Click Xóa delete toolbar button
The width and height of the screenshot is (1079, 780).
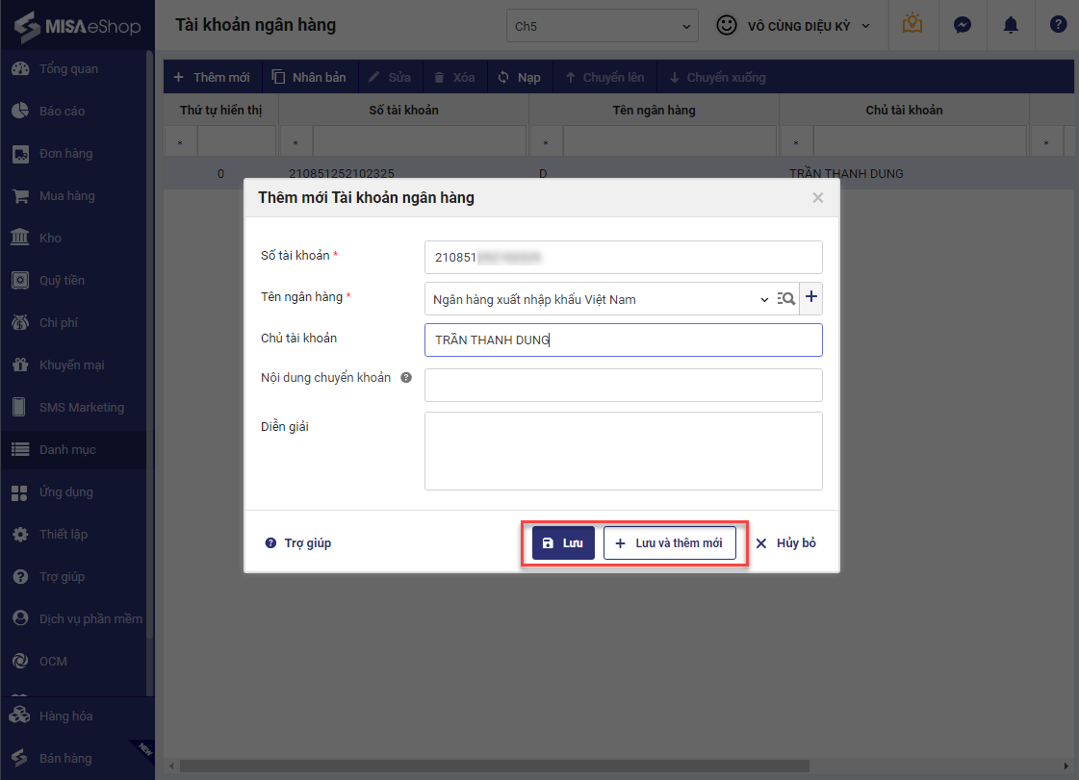[x=455, y=77]
